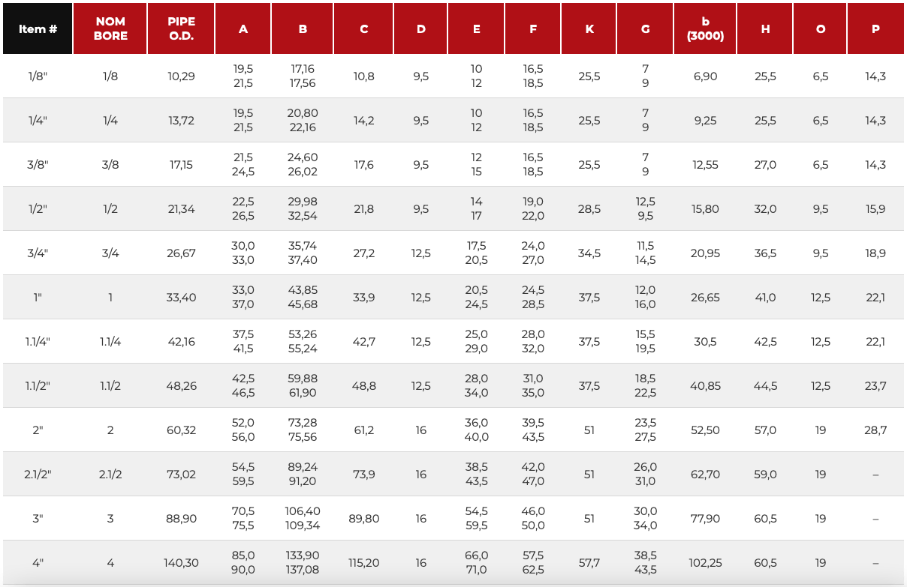This screenshot has height=587, width=907.
Task: Select the 23,7 value in column P
Action: (x=875, y=386)
